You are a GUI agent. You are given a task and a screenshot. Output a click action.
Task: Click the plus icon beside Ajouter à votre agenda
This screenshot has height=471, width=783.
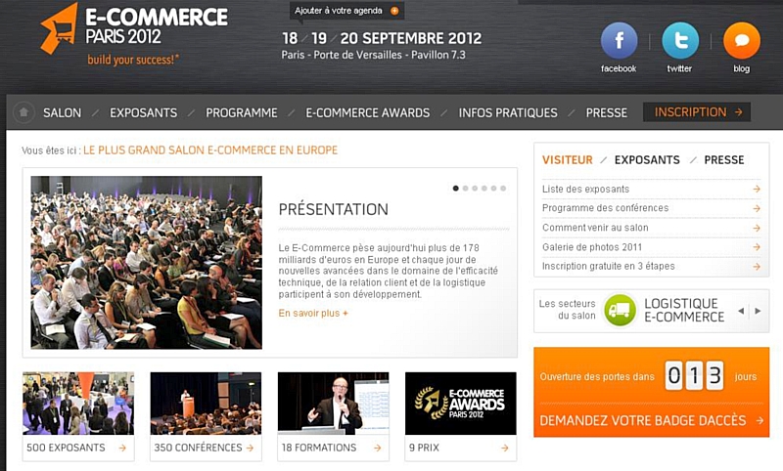394,11
